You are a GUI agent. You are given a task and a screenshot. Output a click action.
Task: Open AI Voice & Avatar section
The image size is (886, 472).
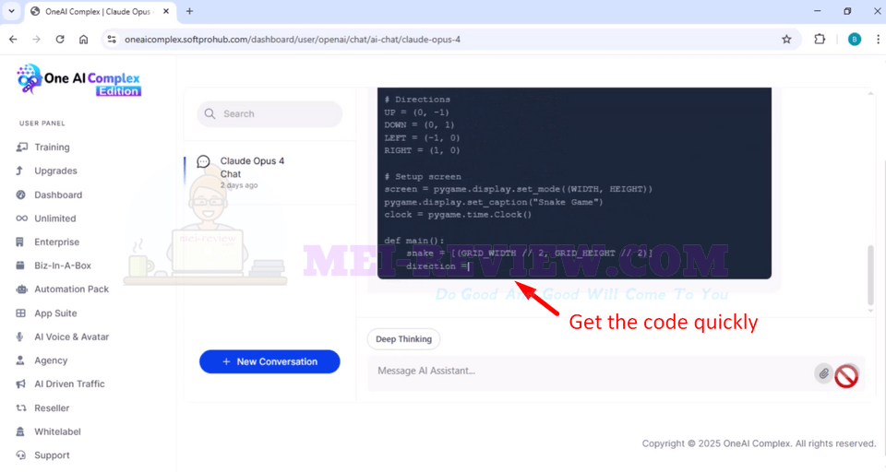(x=71, y=336)
